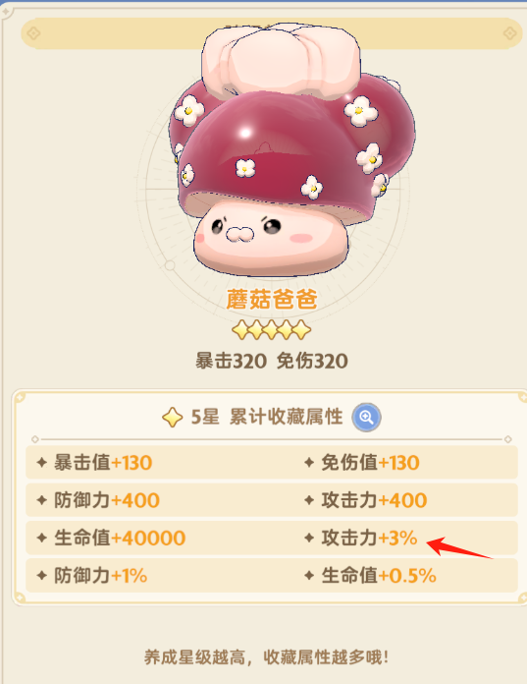Click the yellow star beside 5星

[173, 418]
